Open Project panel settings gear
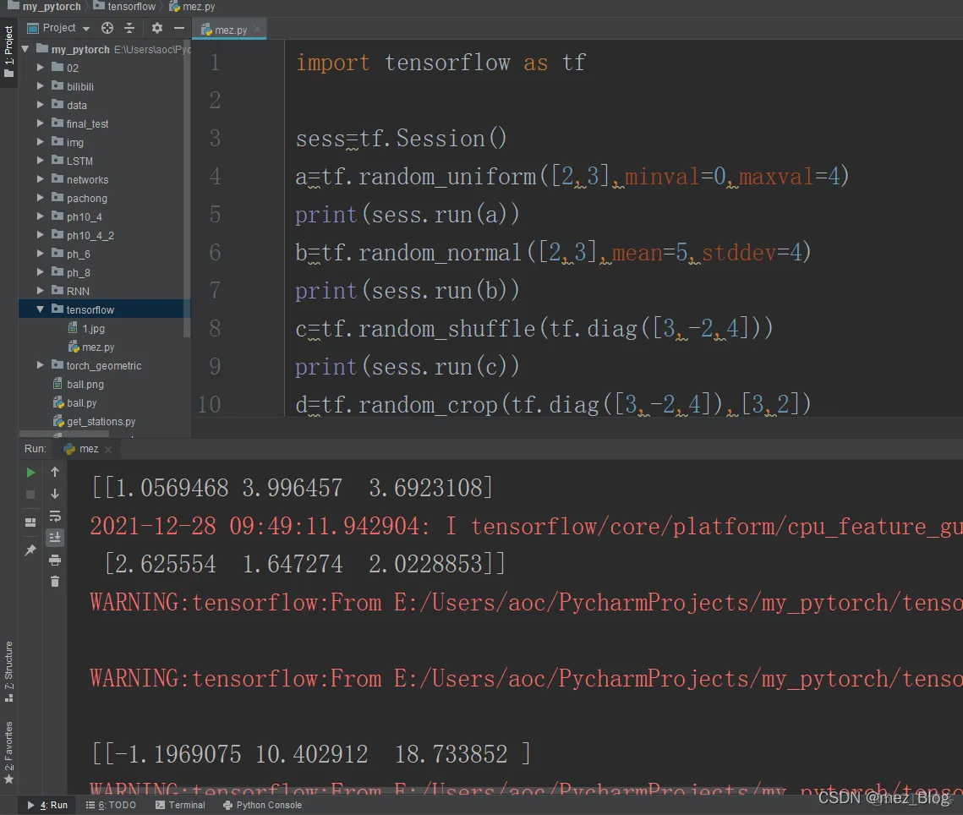 click(157, 28)
